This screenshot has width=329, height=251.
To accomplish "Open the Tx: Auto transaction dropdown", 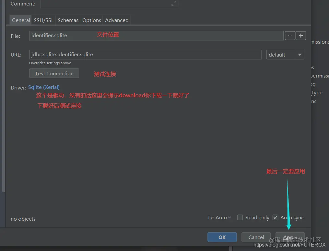I will click(x=219, y=217).
